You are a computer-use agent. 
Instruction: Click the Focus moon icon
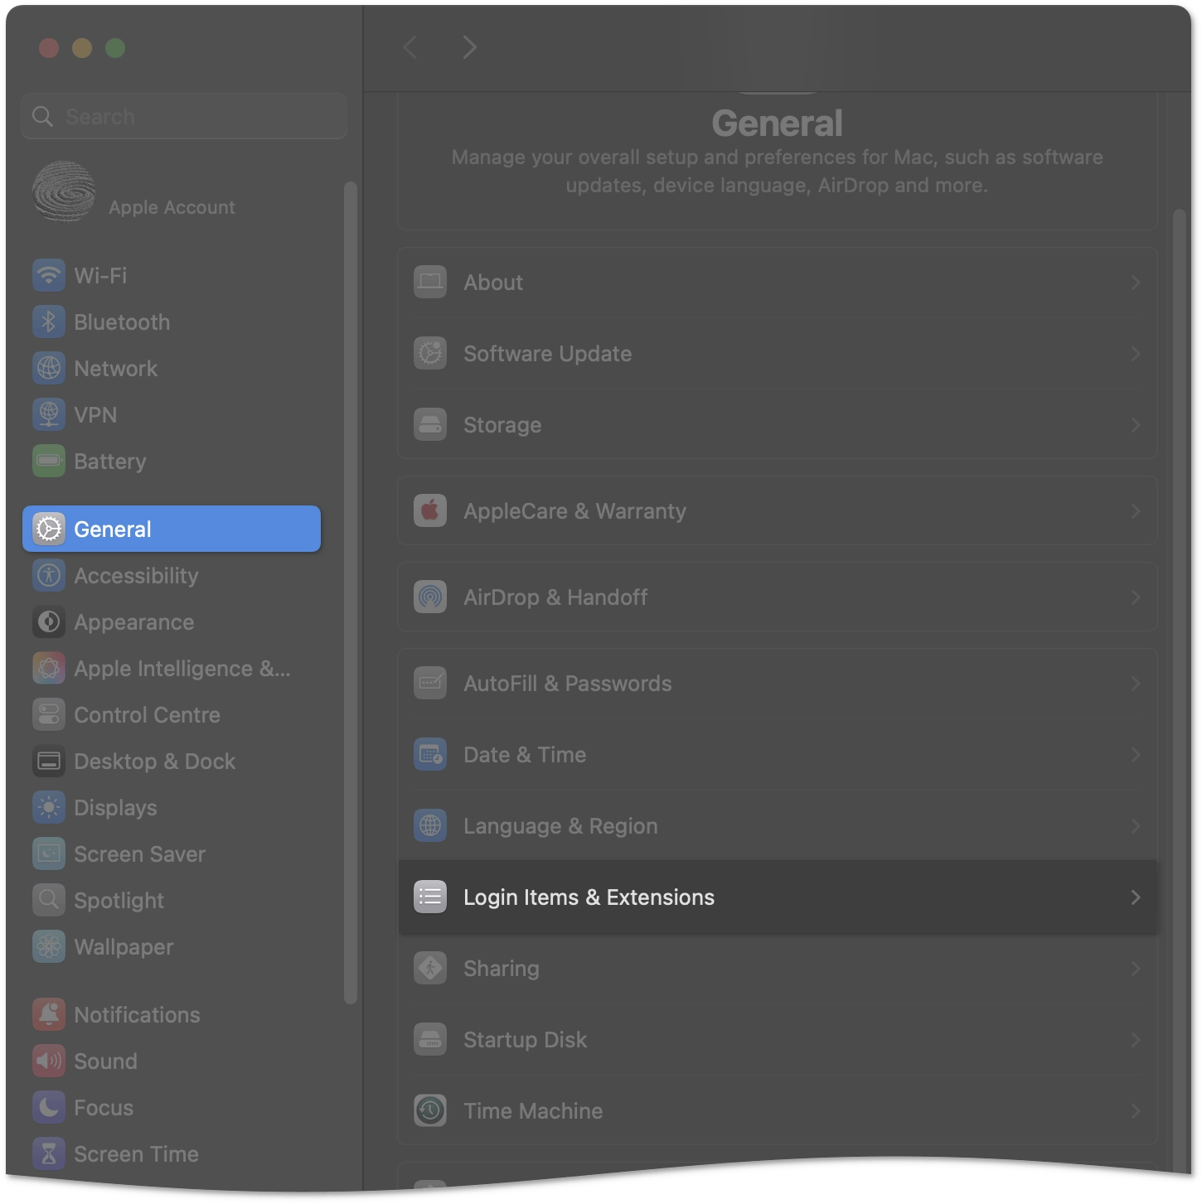49,1107
